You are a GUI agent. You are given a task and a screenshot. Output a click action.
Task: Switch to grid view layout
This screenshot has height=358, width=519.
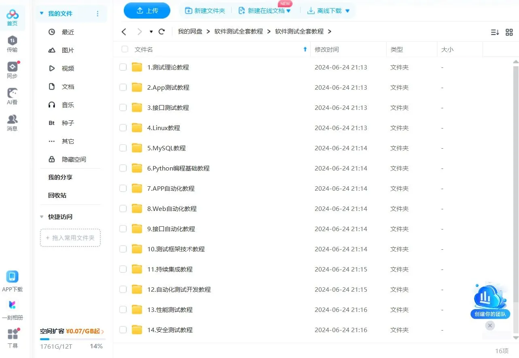point(509,32)
